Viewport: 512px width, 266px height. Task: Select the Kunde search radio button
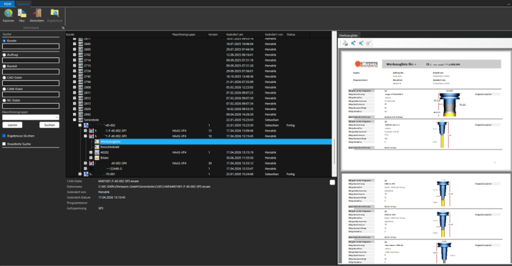click(x=4, y=41)
